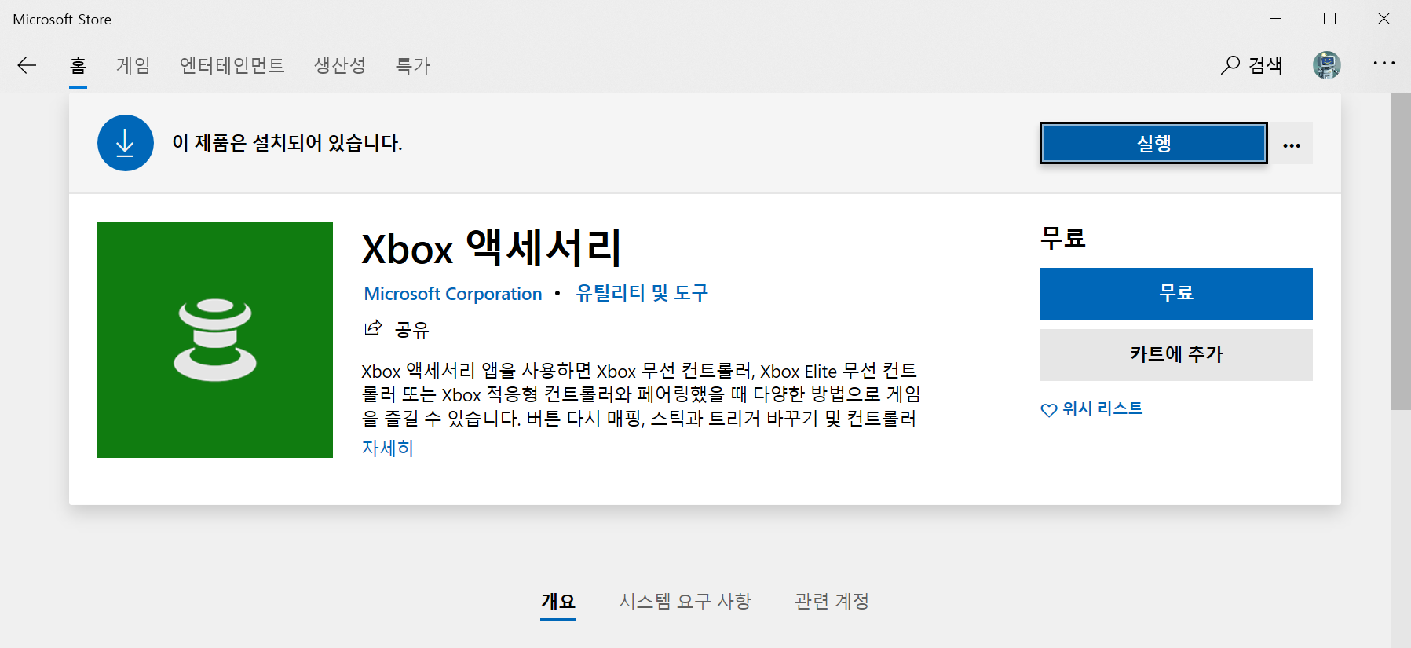1411x648 pixels.
Task: Maximize the Microsoft Store window
Action: tap(1329, 19)
